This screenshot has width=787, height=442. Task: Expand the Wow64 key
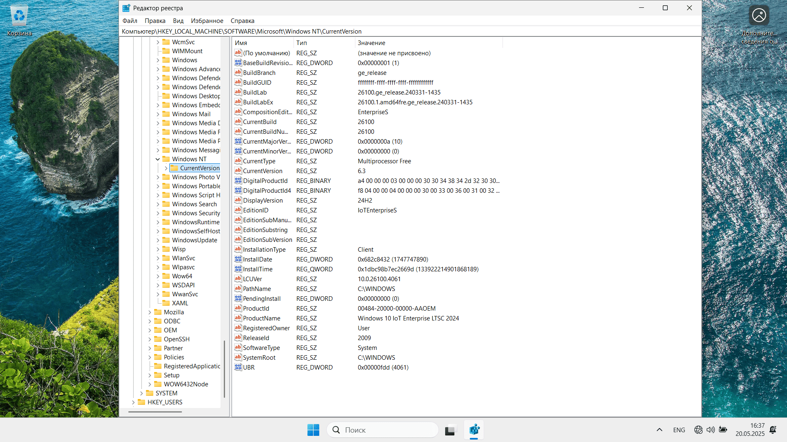(x=158, y=276)
